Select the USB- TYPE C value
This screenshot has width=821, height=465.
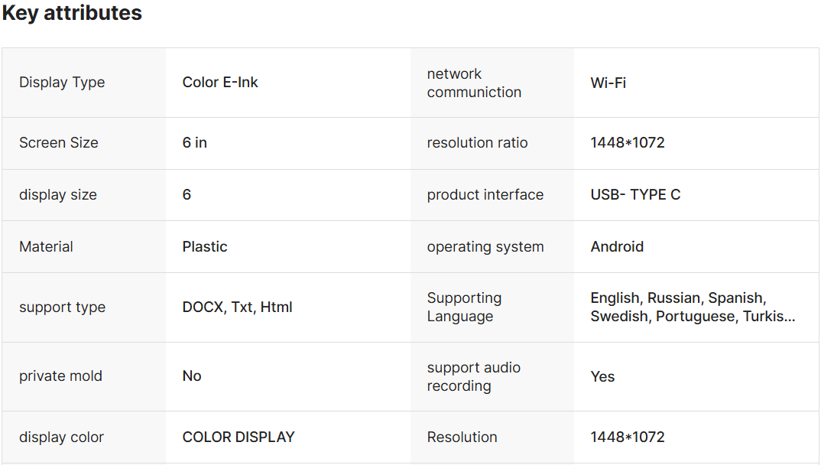tap(634, 194)
